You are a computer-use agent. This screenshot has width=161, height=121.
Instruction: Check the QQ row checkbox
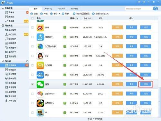click(32, 56)
